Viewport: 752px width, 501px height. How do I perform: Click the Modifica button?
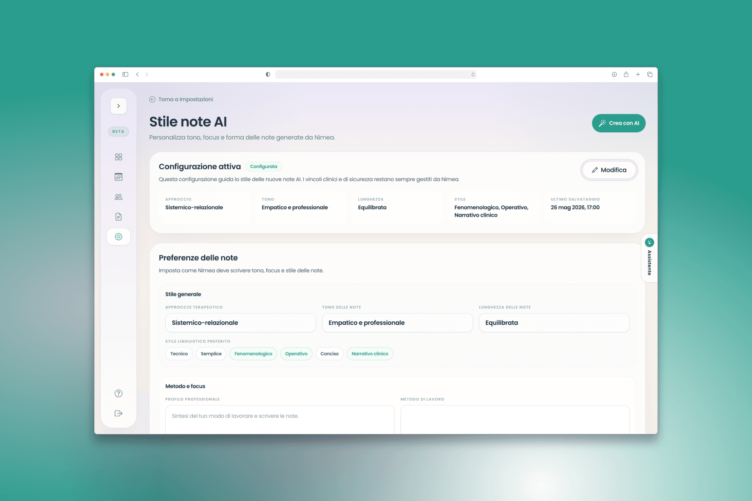[609, 170]
